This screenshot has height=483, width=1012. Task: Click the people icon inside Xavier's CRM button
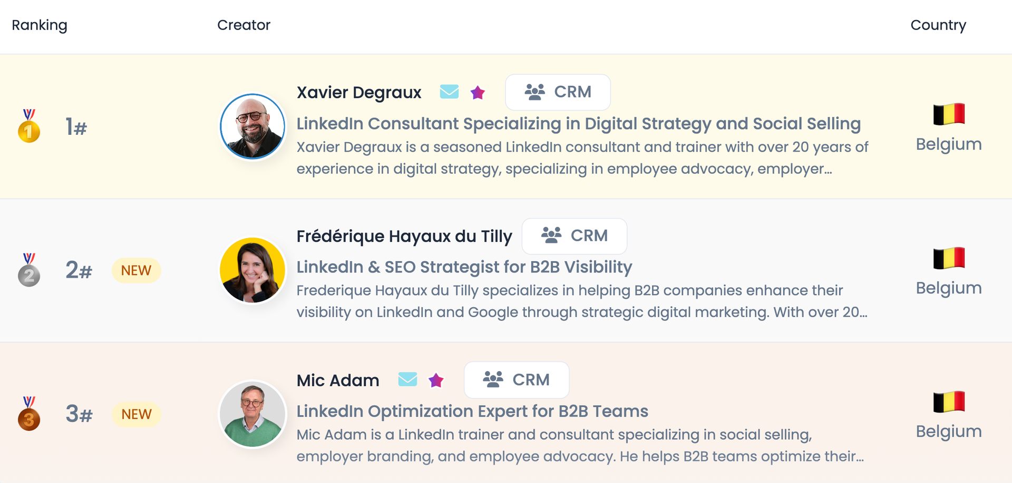534,92
